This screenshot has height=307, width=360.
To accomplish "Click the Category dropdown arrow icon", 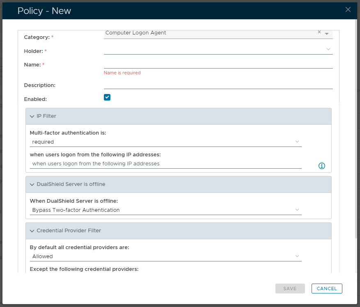I will (327, 34).
